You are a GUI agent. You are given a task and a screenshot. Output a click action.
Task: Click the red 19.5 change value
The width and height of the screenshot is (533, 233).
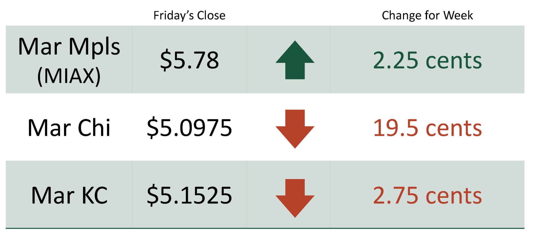coord(395,128)
